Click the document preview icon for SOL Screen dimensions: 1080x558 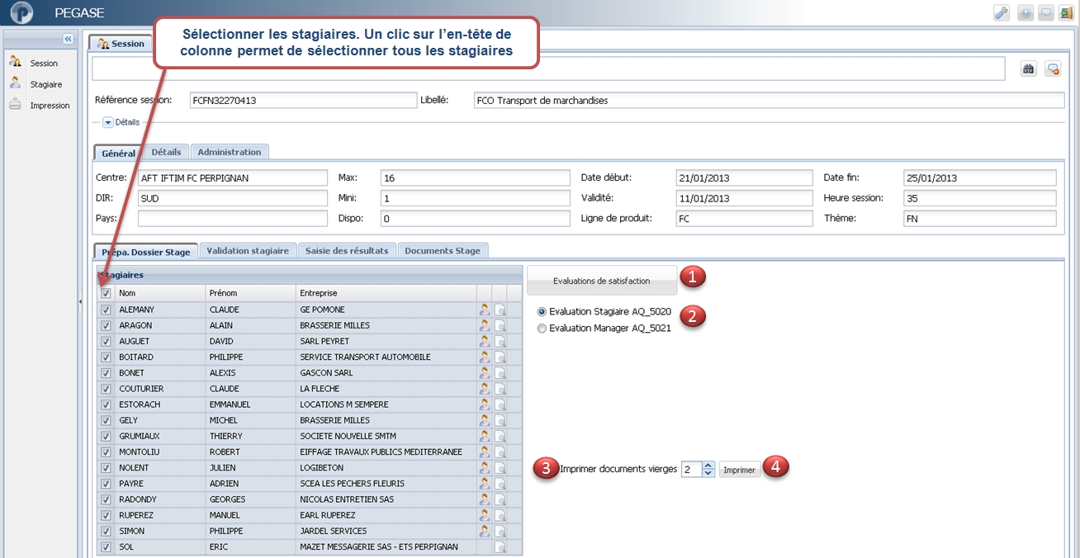(x=500, y=546)
